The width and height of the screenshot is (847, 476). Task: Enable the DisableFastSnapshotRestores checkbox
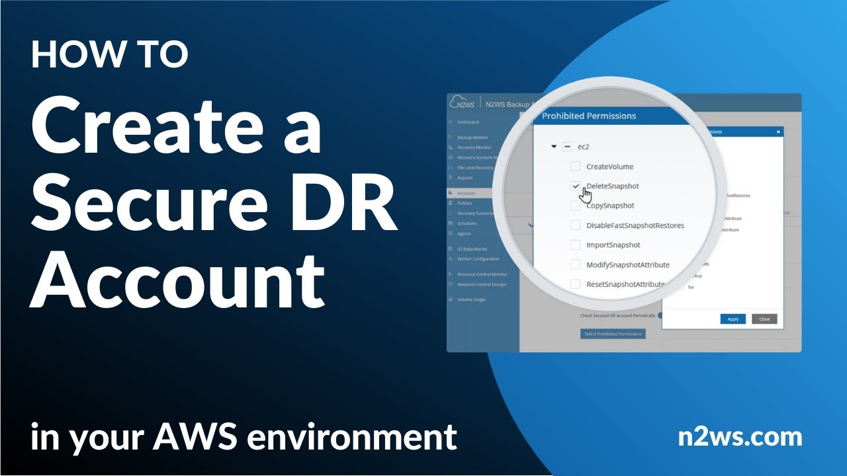(x=576, y=225)
